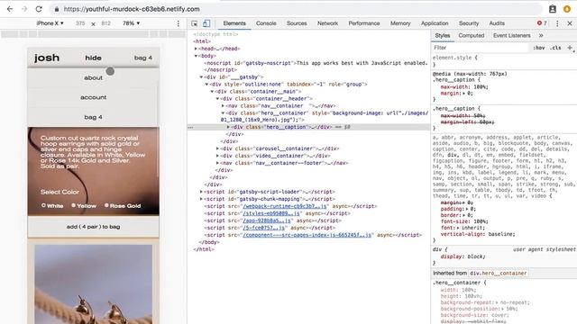
Task: Close DevTools panel
Action: [x=570, y=23]
